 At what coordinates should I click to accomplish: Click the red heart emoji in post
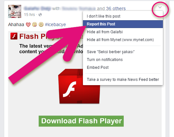pyautogui.click(x=28, y=24)
